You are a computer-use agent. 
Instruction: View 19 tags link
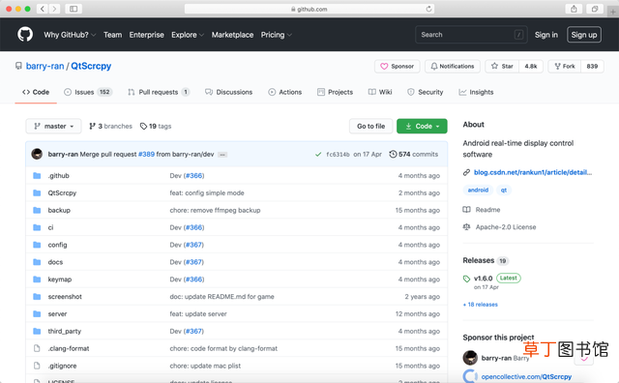156,126
